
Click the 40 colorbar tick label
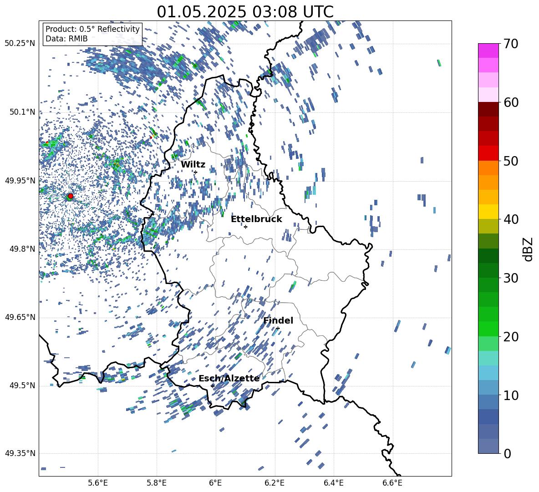click(511, 219)
